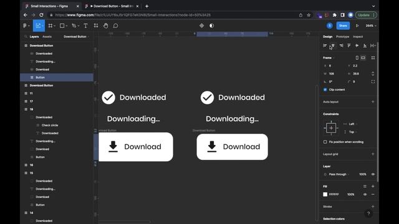The image size is (399, 224).
Task: Select the active Move tool
Action: (39, 26)
